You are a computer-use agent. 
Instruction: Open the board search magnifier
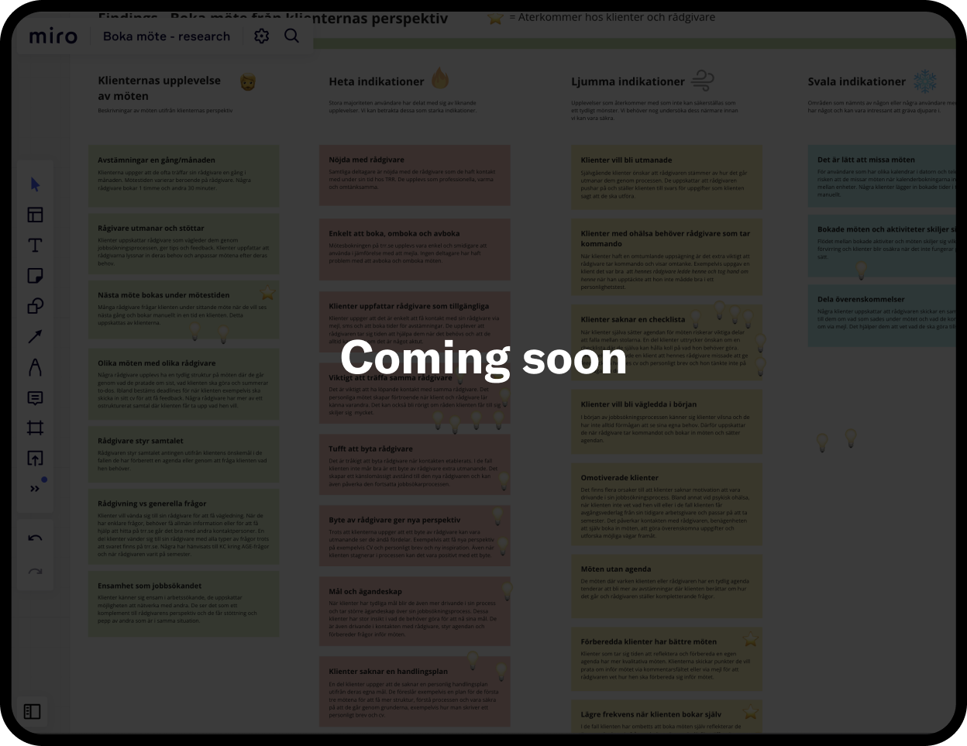[291, 36]
